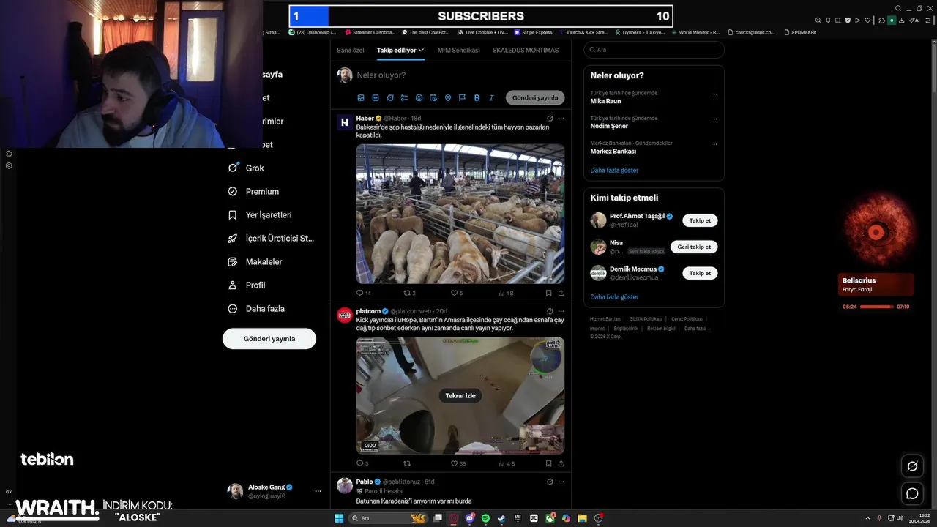Switch to MrM Sendikası tab
The width and height of the screenshot is (937, 527).
(x=459, y=50)
